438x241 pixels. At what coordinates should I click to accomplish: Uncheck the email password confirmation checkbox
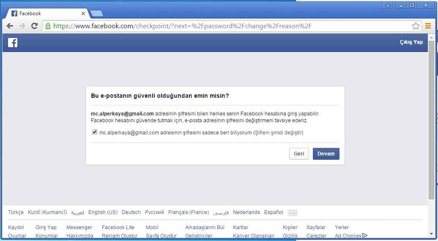click(x=95, y=132)
